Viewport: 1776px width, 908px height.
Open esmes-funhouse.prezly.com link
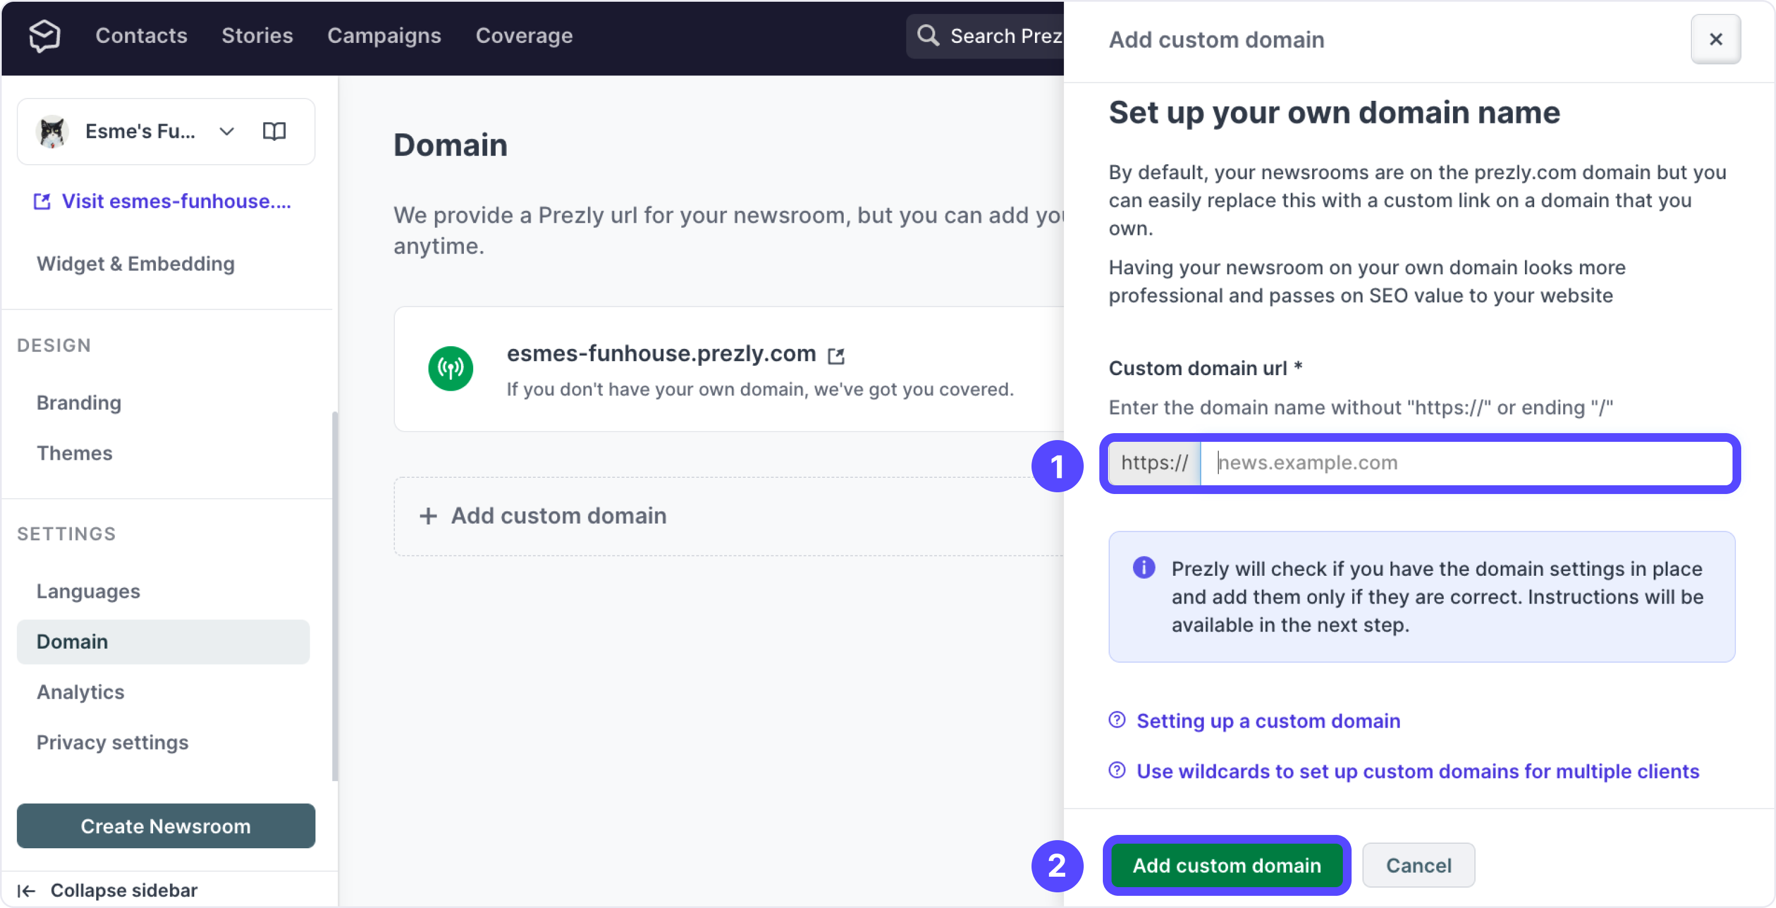pyautogui.click(x=661, y=354)
